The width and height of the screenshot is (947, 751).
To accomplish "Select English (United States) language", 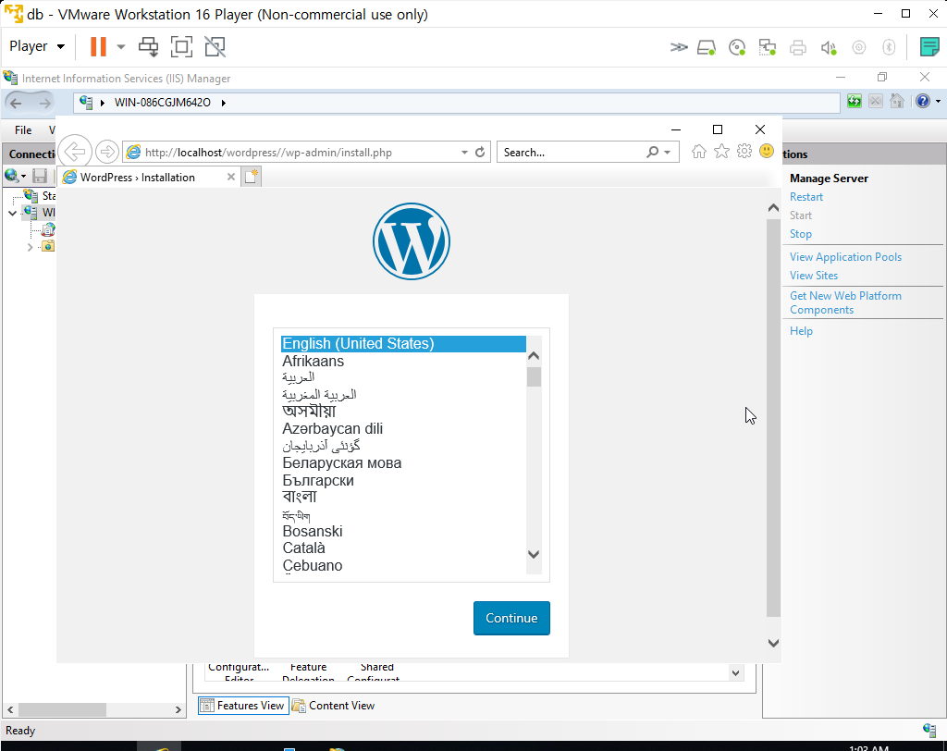I will 403,344.
